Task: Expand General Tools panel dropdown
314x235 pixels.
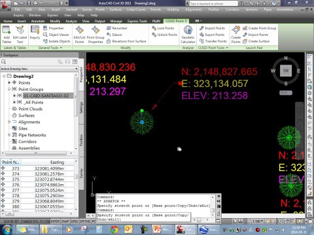Action: pyautogui.click(x=61, y=48)
